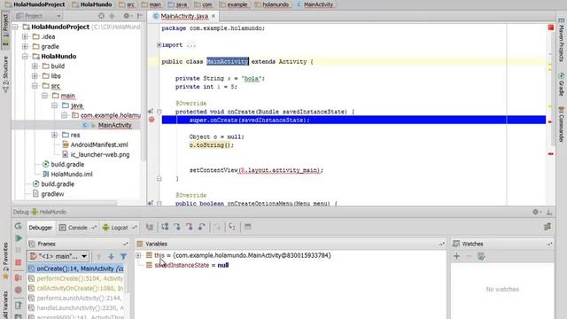567x319 pixels.
Task: Switch to the Logcat tab
Action: click(x=120, y=228)
